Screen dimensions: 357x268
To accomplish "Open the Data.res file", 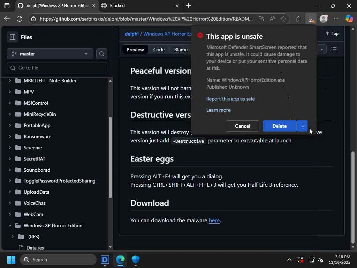I will point(35,248).
